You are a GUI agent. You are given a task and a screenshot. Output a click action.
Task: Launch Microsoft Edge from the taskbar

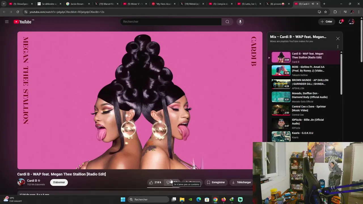pos(199,199)
